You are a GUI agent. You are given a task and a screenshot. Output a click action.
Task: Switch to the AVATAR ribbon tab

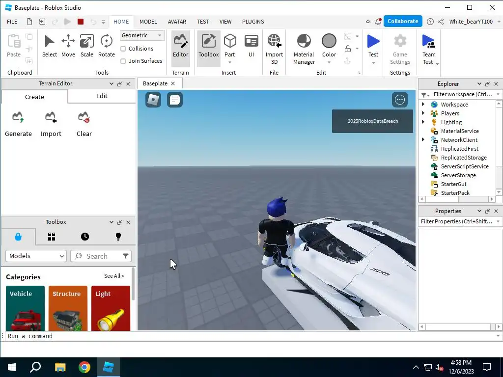click(x=177, y=22)
